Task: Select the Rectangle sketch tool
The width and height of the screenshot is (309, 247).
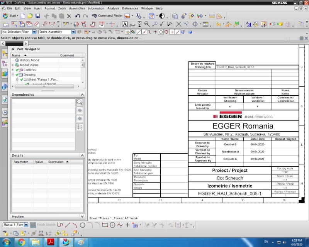Action: click(105, 225)
